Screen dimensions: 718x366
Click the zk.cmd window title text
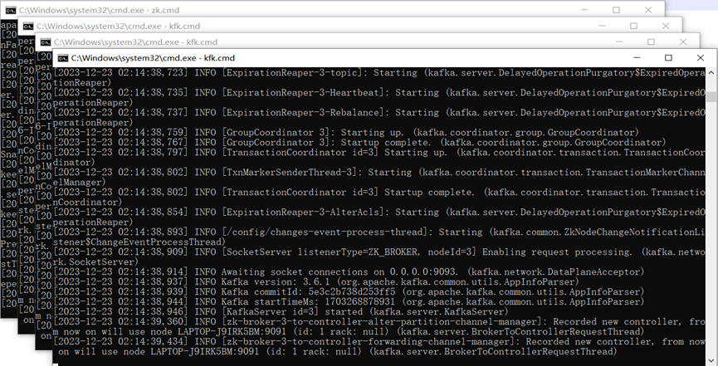click(x=100, y=10)
